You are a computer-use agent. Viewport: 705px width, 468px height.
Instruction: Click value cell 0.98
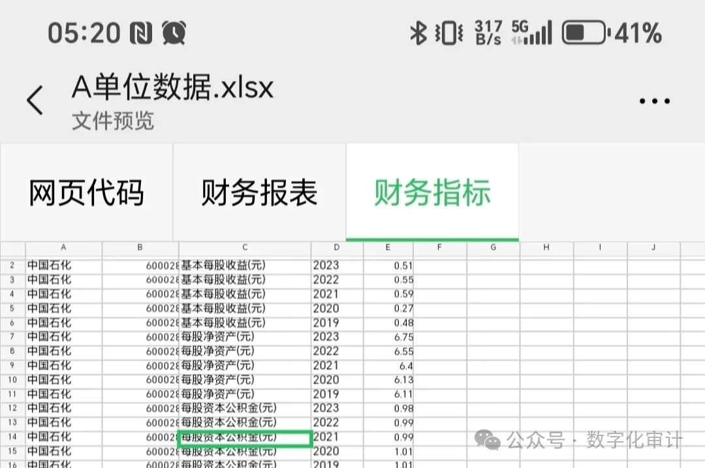pos(388,408)
